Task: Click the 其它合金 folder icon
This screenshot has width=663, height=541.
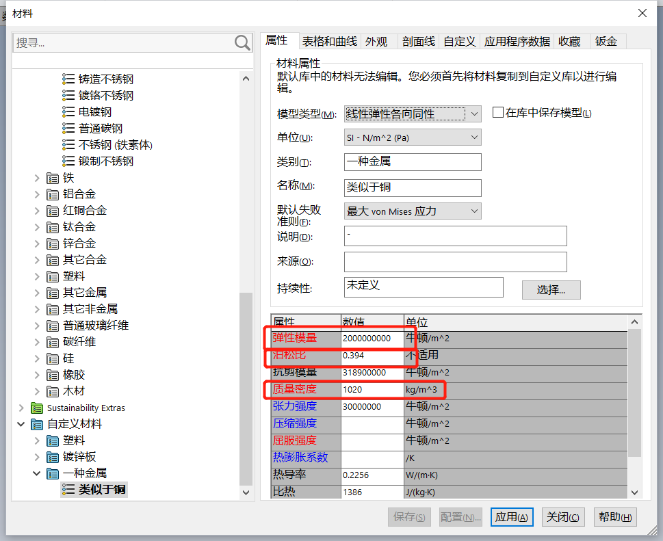Action: tap(53, 260)
